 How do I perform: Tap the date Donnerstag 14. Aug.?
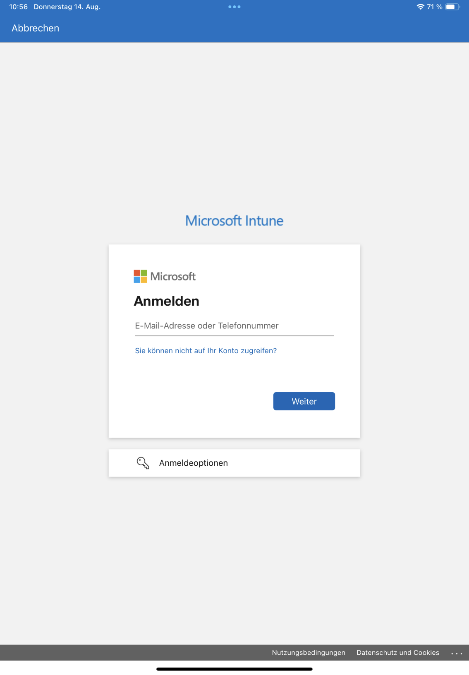coord(67,7)
